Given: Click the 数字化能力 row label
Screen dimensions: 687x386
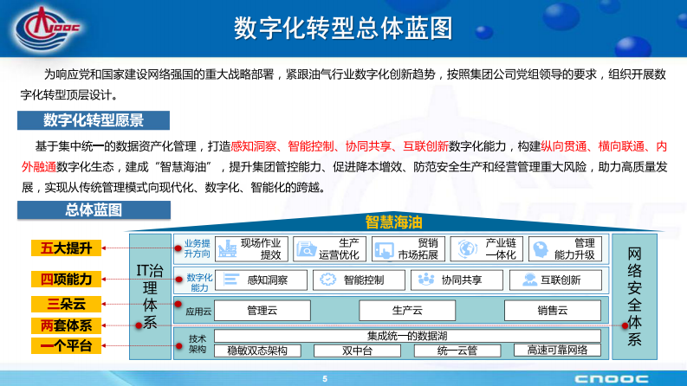Looking at the screenshot, I should (x=199, y=282).
